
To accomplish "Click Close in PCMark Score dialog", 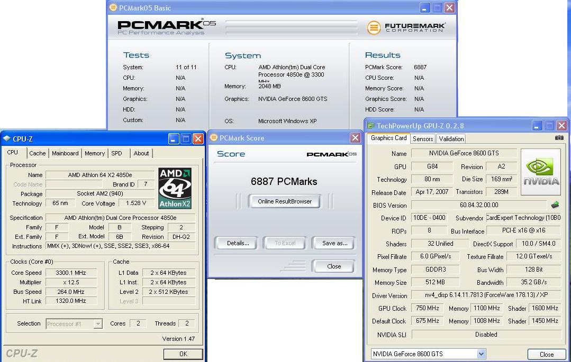I will pyautogui.click(x=334, y=266).
